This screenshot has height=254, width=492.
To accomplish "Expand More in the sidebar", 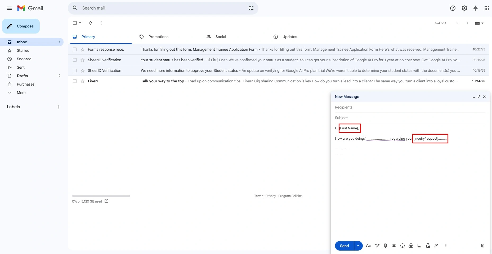I will pyautogui.click(x=21, y=93).
